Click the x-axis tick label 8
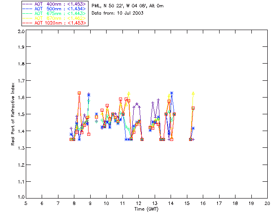275x220 pixels. pos(74,203)
